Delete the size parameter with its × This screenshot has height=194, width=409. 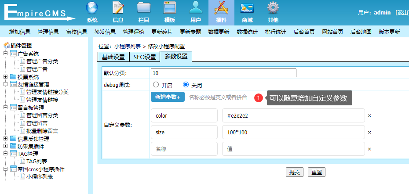369,133
